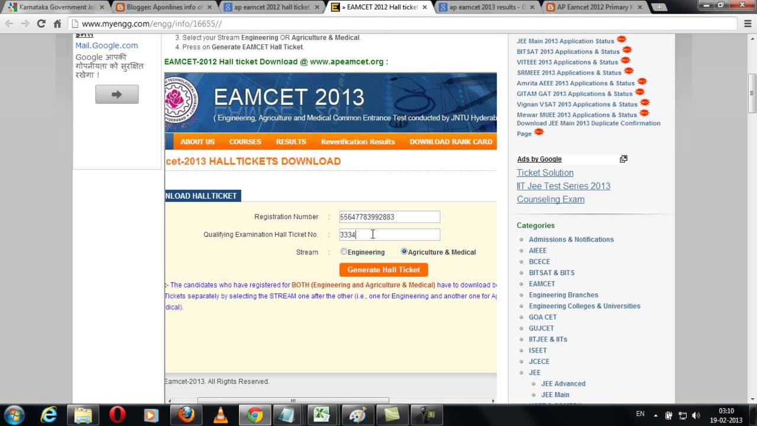Open the browser home page
Viewport: 757px width, 426px height.
(x=57, y=24)
